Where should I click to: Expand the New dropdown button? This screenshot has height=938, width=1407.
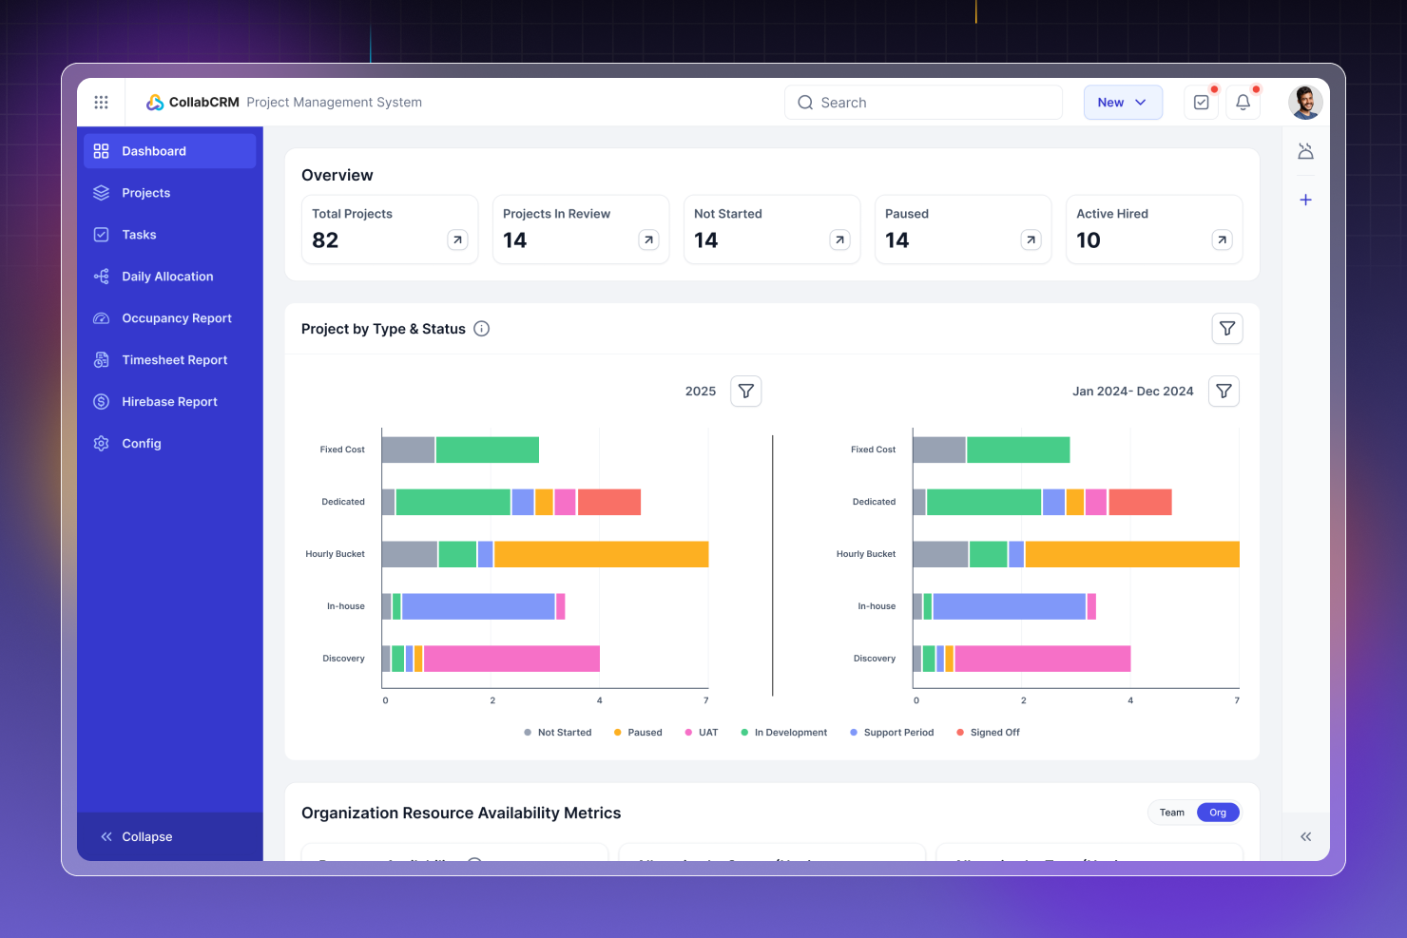(x=1123, y=103)
